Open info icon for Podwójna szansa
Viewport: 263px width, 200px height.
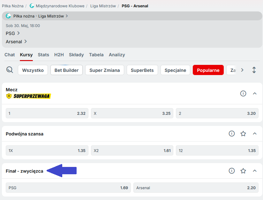coord(232,134)
